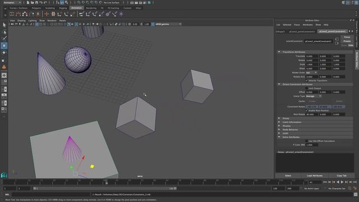Click the Select button in Attribute Editor
This screenshot has width=359, height=202.
tap(288, 176)
